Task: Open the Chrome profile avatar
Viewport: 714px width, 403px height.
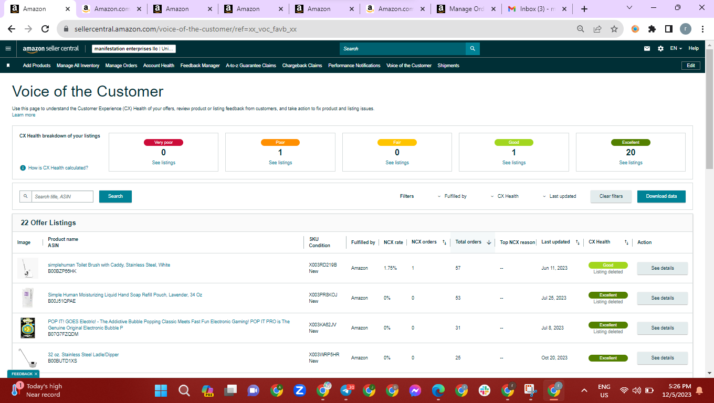Action: (x=686, y=29)
